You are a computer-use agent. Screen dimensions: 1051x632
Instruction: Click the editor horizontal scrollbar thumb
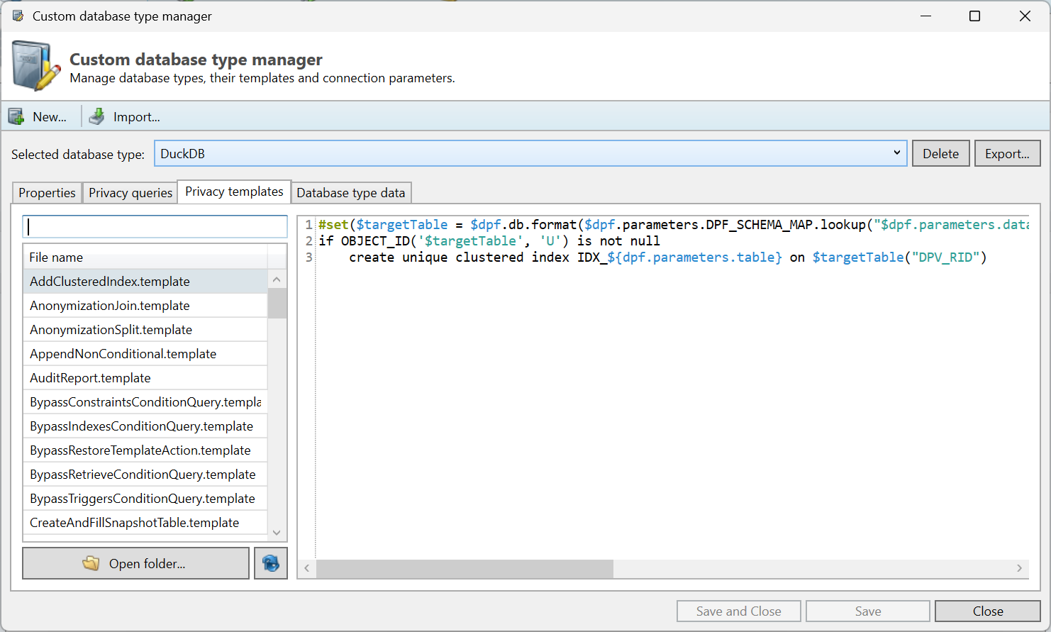465,568
